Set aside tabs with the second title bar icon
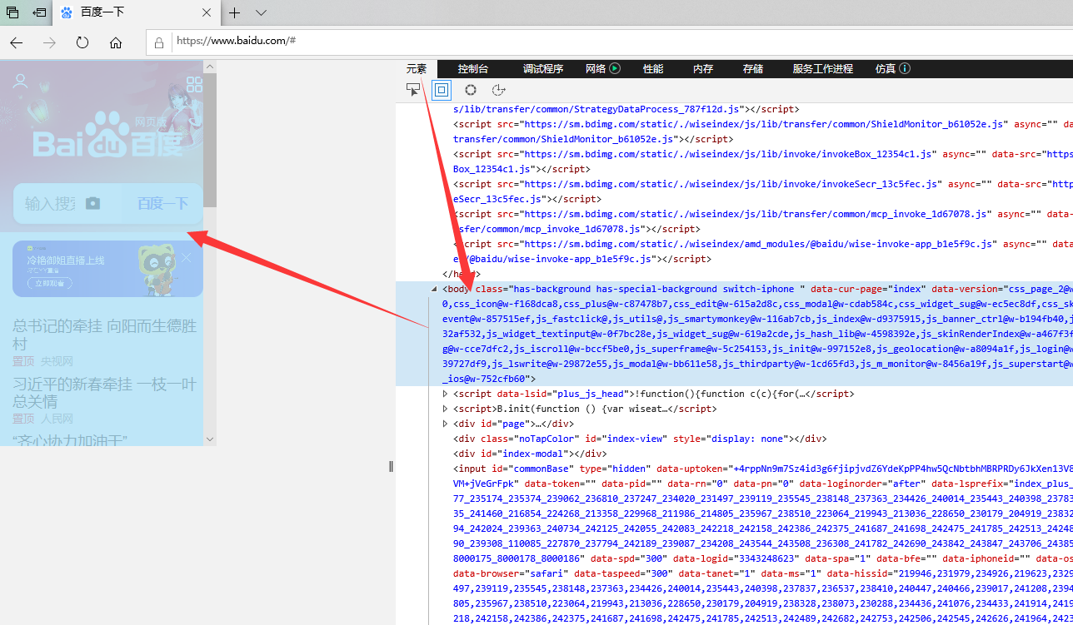Screen dimensions: 1073x625 tap(39, 12)
